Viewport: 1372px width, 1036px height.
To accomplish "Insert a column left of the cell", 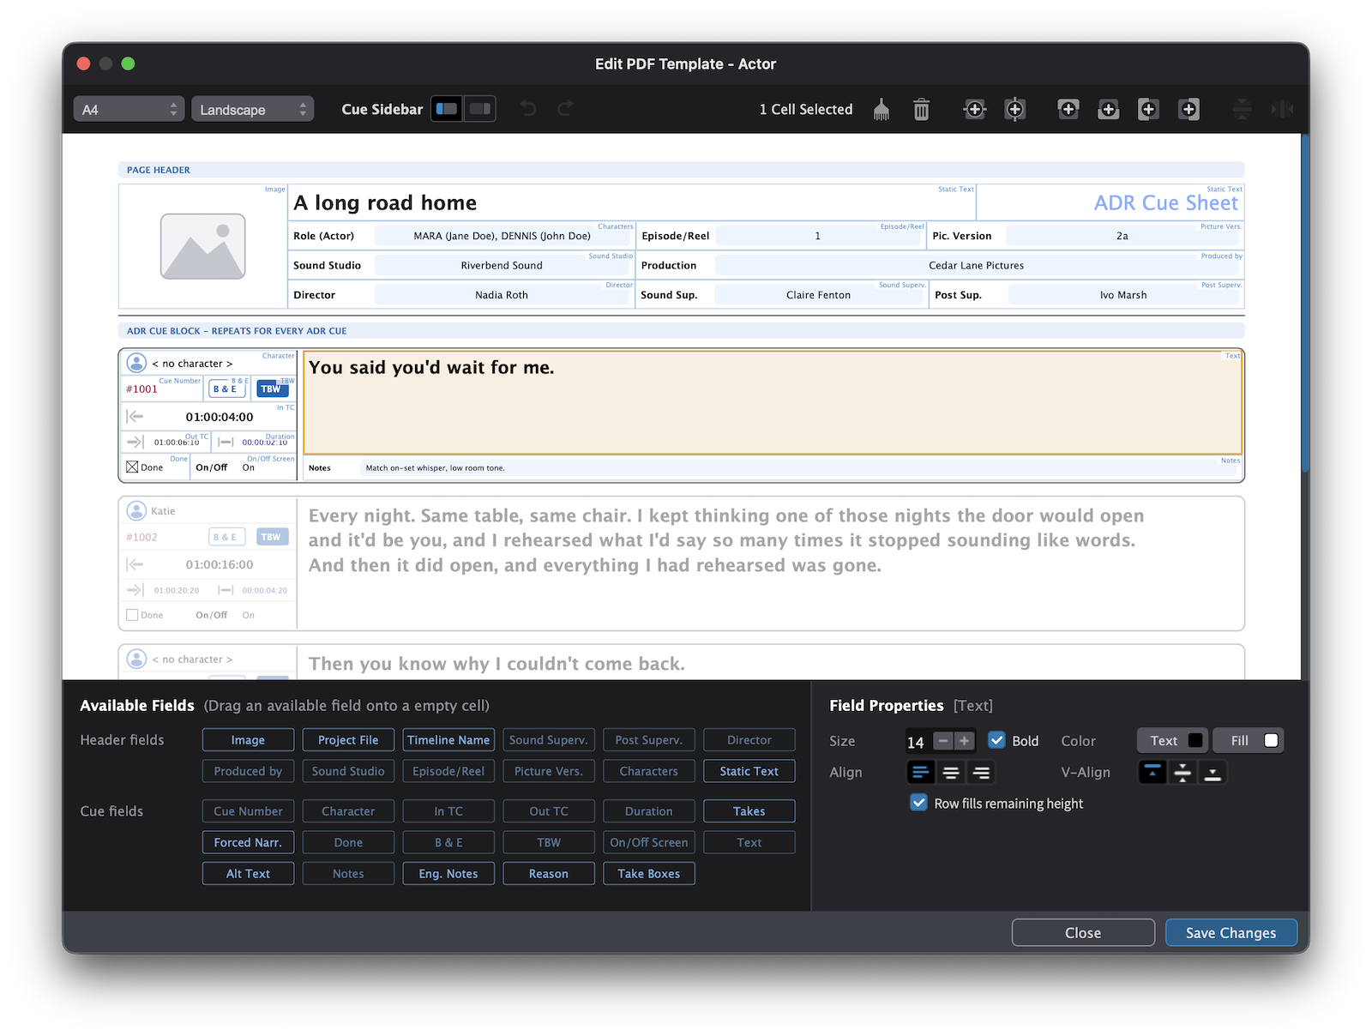I will click(1148, 110).
